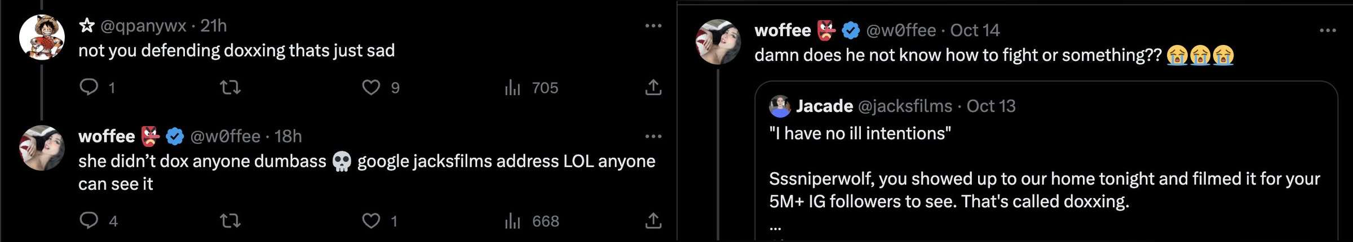Retweet woffee's 18h reply
The image size is (1353, 242).
click(230, 221)
